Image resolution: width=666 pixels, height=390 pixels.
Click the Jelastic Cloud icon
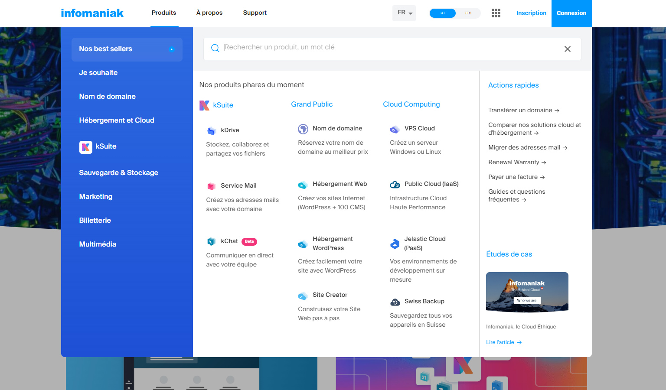(x=395, y=244)
